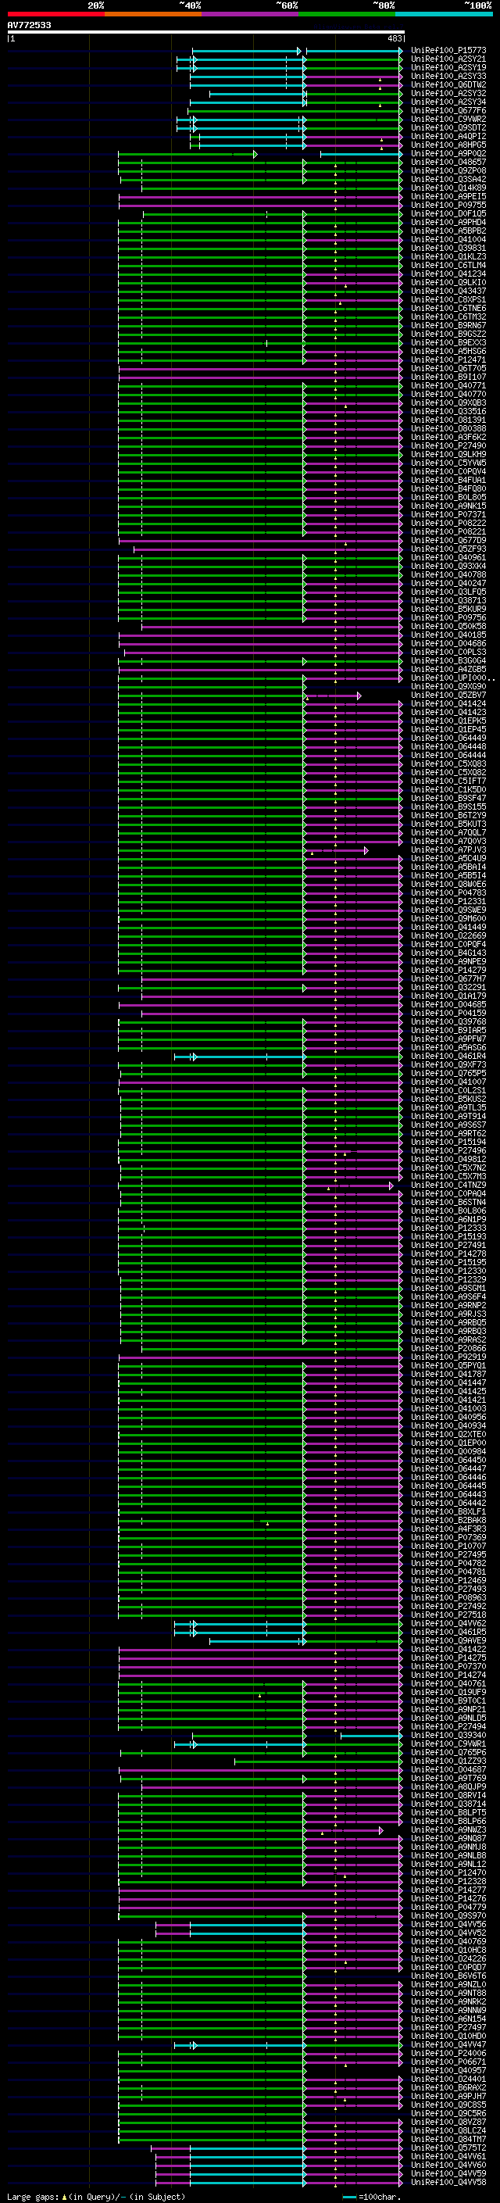Click the white query sequence bar
500x2203 pixels.
[206, 33]
